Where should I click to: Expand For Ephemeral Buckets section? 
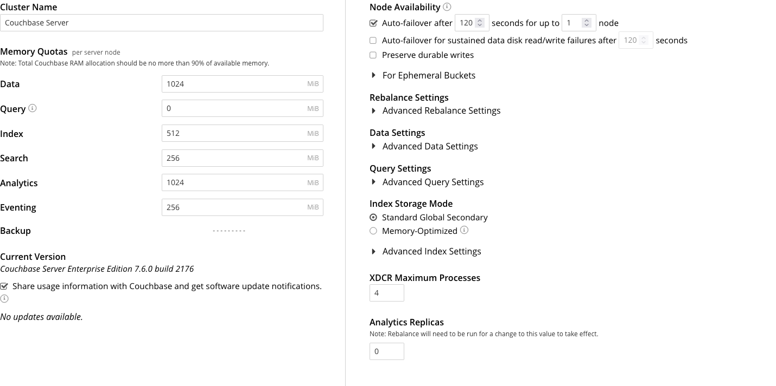pos(423,75)
